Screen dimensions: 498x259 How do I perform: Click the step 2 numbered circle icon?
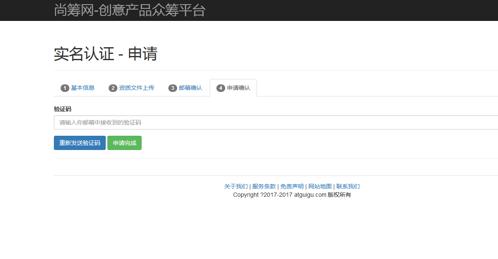pos(113,88)
